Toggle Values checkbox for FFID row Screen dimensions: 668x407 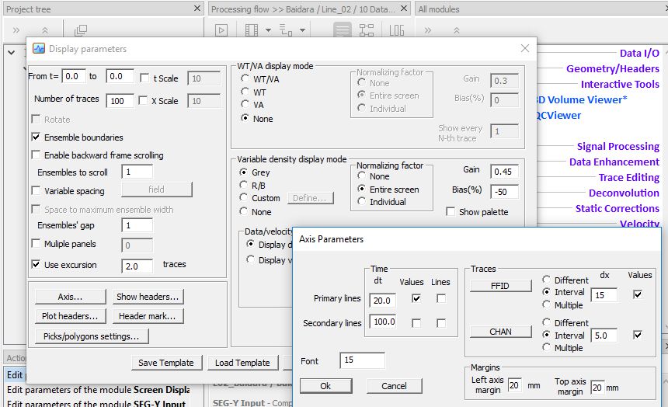[638, 294]
